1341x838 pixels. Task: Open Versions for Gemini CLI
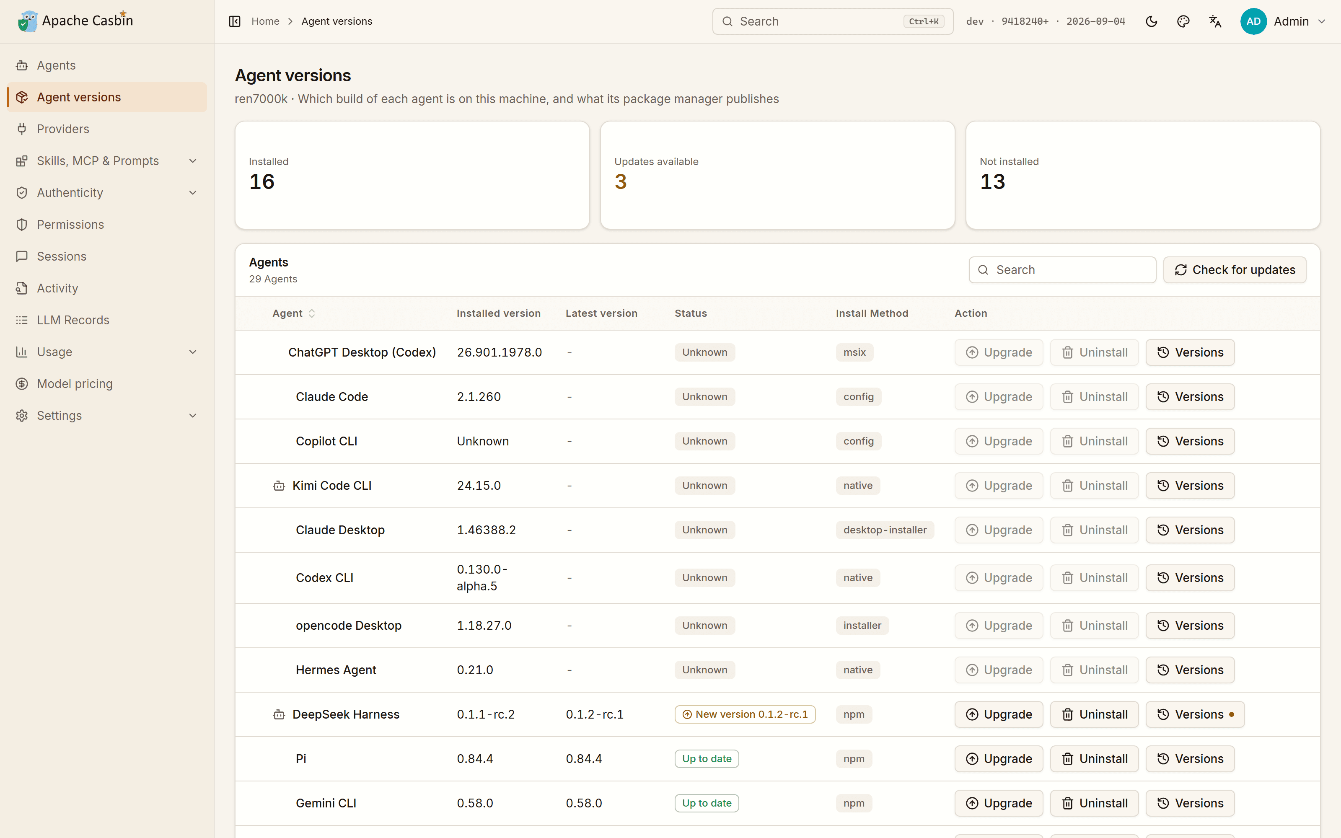pyautogui.click(x=1190, y=803)
